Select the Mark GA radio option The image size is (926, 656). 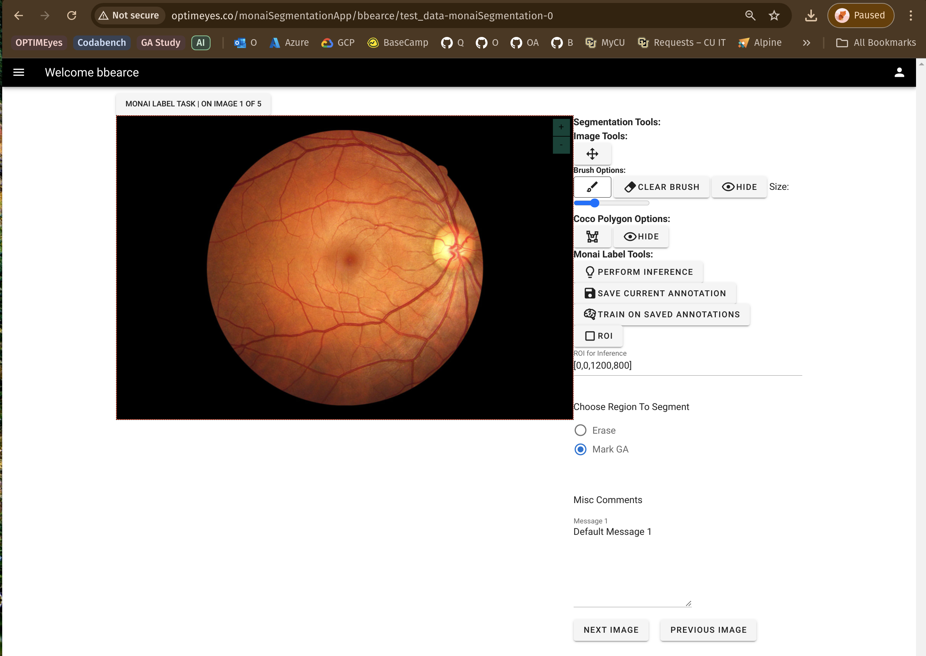580,450
